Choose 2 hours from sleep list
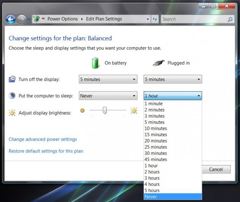The width and height of the screenshot is (240, 202). pyautogui.click(x=173, y=172)
